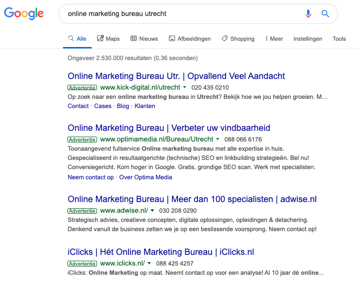Switch to the Maps tab

(x=108, y=39)
